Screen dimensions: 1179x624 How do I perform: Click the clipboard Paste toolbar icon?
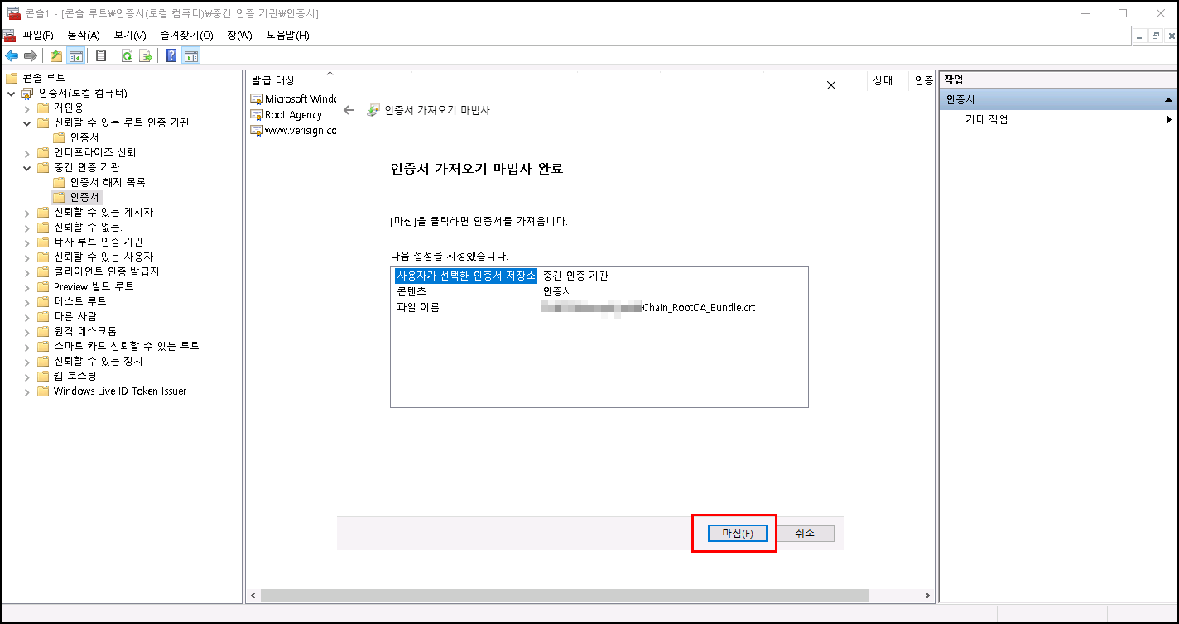(101, 55)
